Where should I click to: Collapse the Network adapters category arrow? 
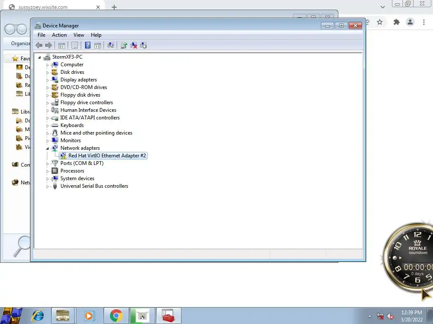[x=47, y=148]
